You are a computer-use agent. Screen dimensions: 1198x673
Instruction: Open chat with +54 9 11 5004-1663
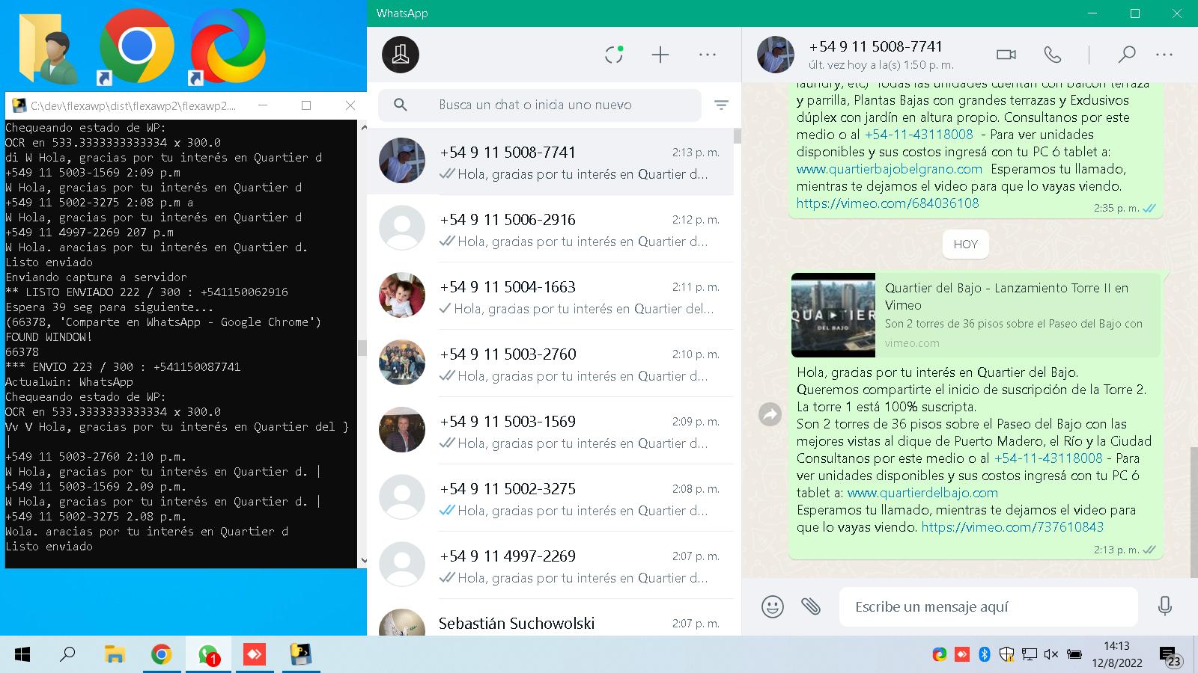(550, 296)
